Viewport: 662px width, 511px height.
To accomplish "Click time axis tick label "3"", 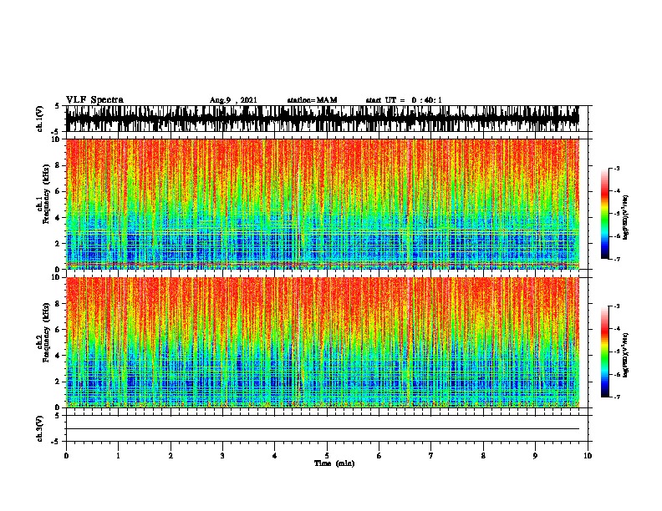I will tap(222, 456).
